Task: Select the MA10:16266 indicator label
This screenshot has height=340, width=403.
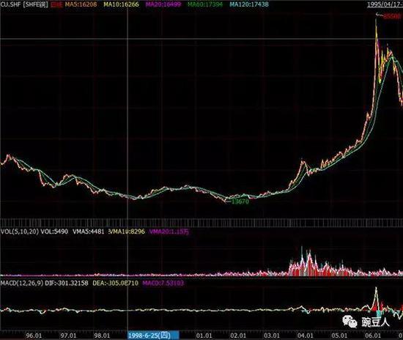Action: click(122, 4)
